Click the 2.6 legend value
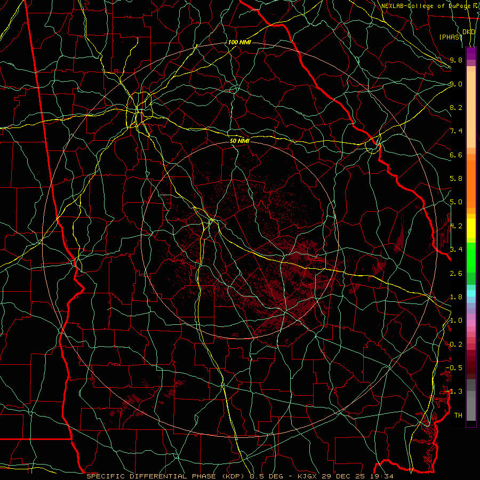Image resolution: width=480 pixels, height=480 pixels. click(456, 273)
